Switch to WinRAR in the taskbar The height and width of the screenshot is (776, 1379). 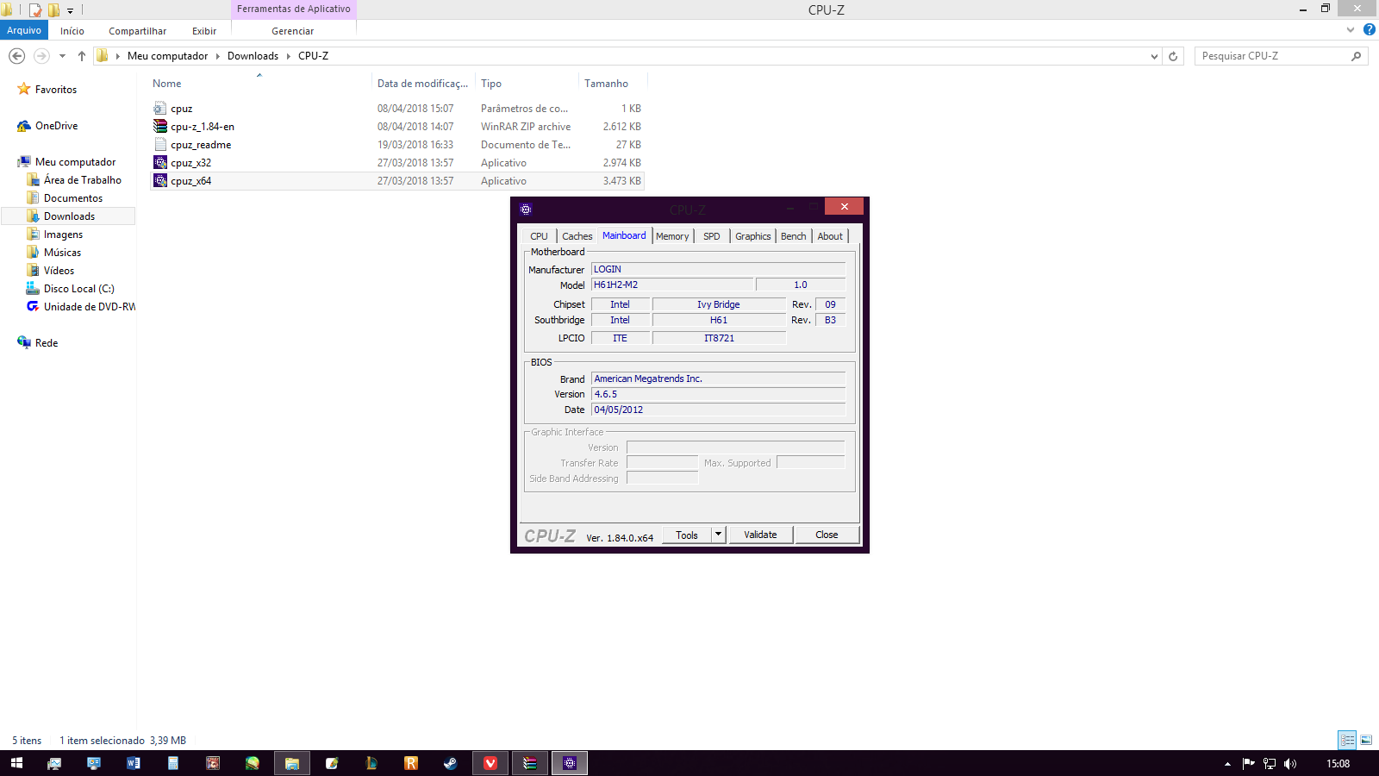pyautogui.click(x=530, y=763)
